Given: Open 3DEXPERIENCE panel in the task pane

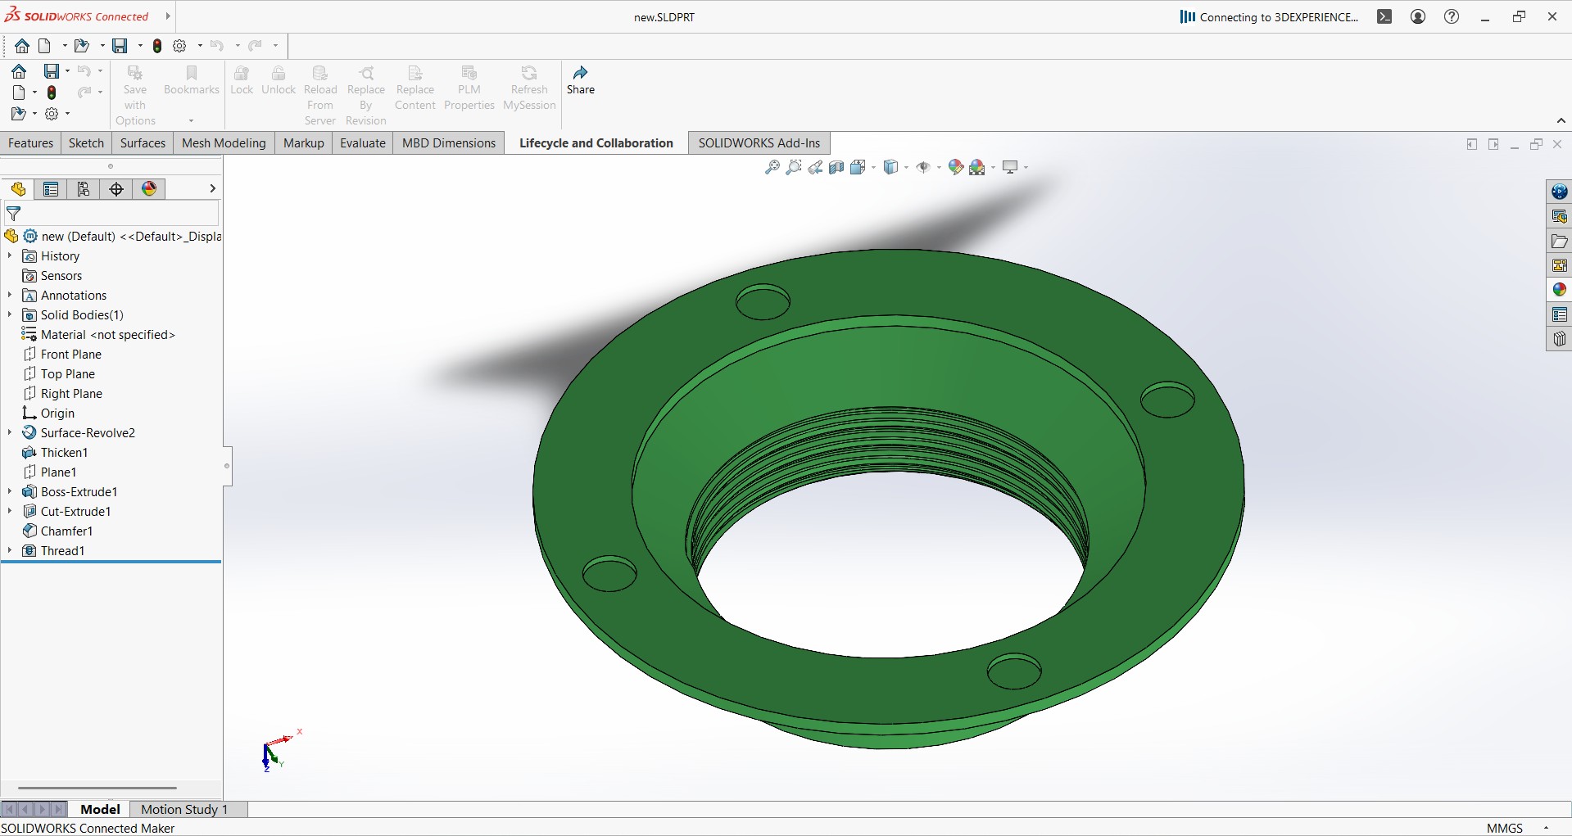Looking at the screenshot, I should click(x=1559, y=192).
